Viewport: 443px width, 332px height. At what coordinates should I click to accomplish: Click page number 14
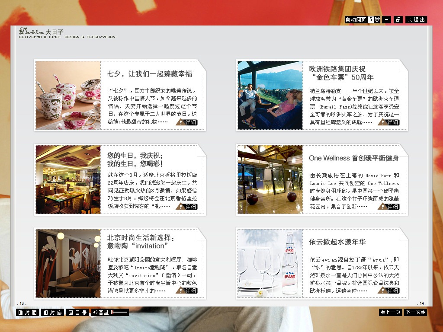coord(422,303)
